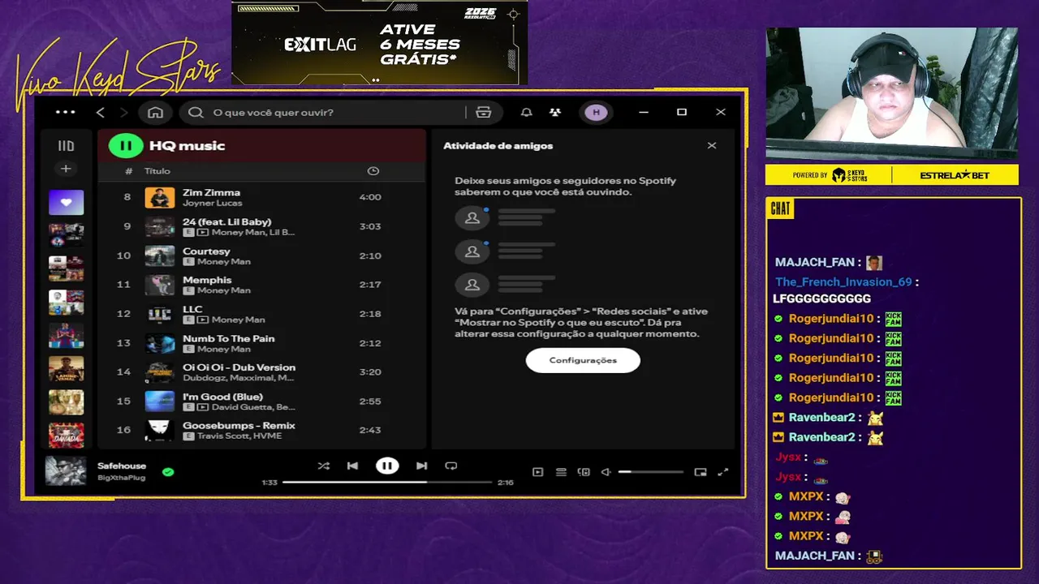Open the notifications bell
Viewport: 1039px width, 584px height.
point(526,112)
